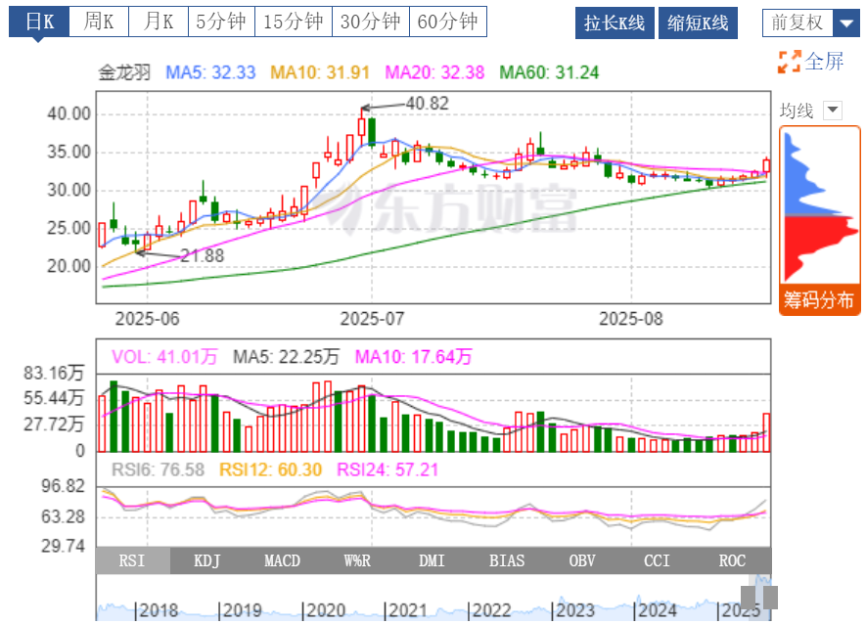Click the MA10: 31.91 label
The height and width of the screenshot is (625, 866).
(320, 72)
